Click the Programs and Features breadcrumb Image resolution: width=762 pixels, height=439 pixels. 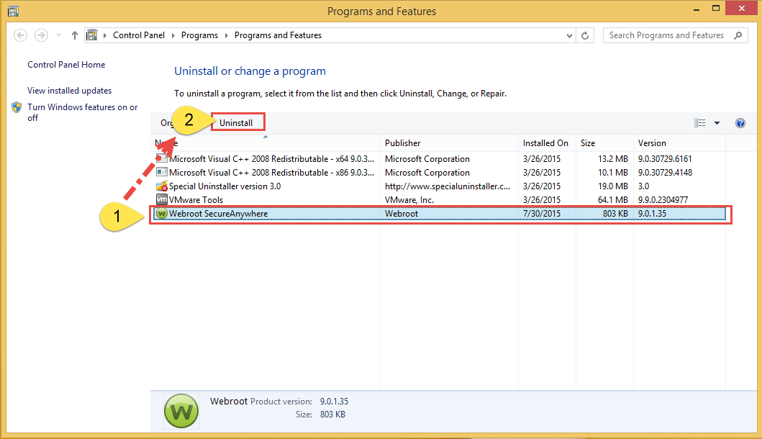[278, 35]
